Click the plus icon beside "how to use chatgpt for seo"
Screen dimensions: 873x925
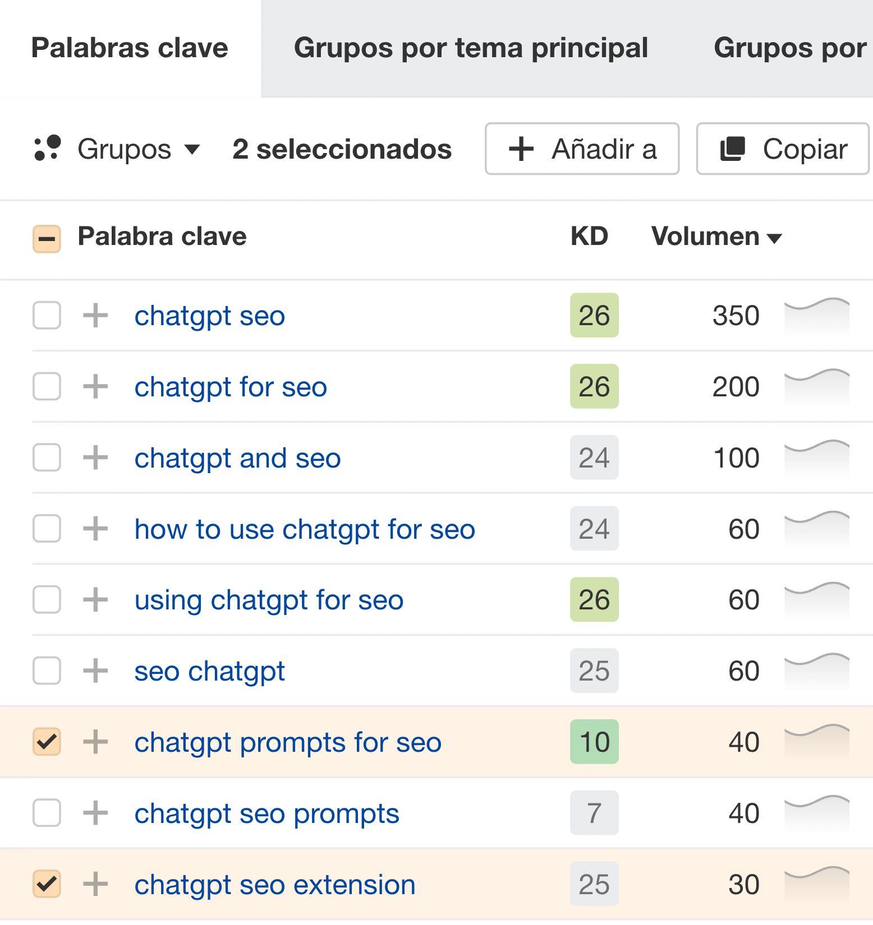click(x=96, y=529)
